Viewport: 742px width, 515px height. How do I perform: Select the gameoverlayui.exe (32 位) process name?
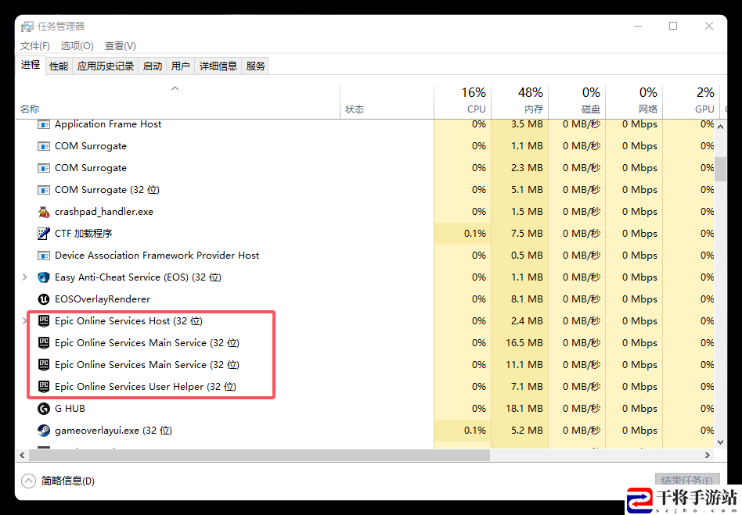point(113,431)
